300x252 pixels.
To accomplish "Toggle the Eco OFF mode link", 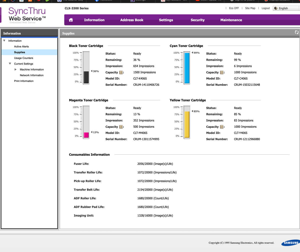I will pos(234,8).
